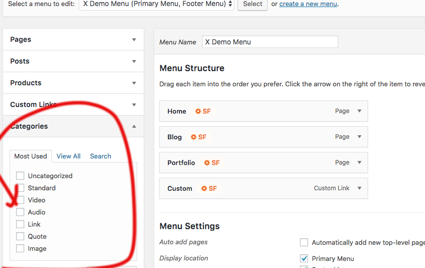Viewport: 425px width, 268px height.
Task: Click the SF gear icon on Blog item
Action: click(x=194, y=137)
